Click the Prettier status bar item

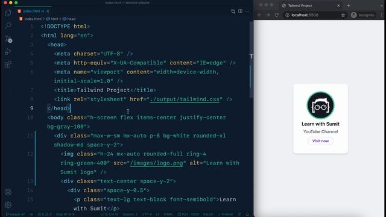(x=226, y=215)
